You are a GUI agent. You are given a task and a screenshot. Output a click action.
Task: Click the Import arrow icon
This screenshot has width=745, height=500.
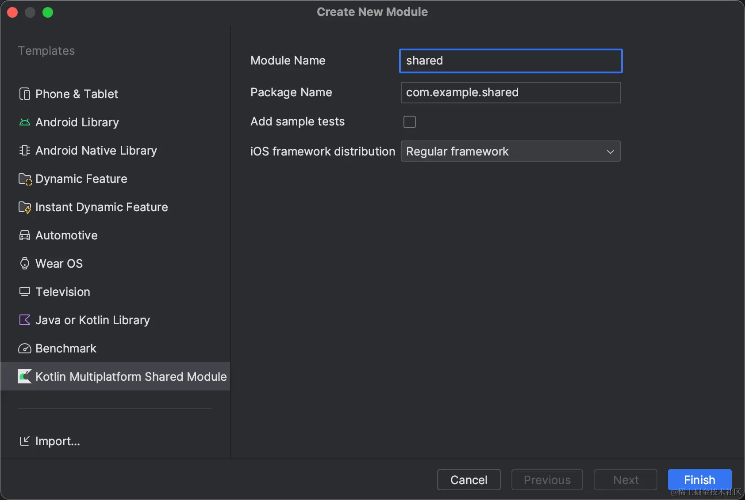pos(25,441)
